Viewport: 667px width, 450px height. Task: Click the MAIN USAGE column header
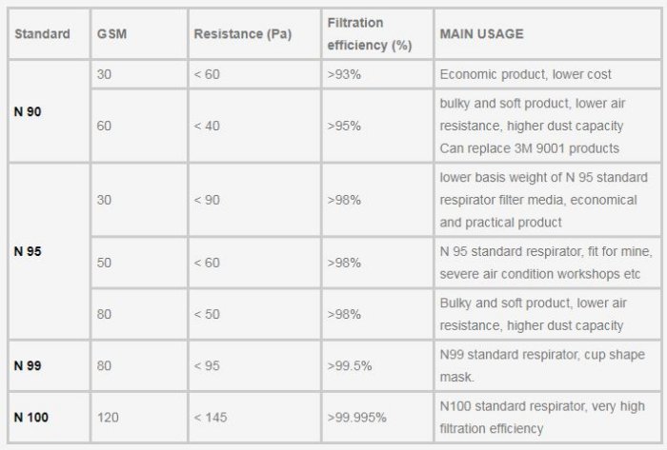tap(481, 34)
